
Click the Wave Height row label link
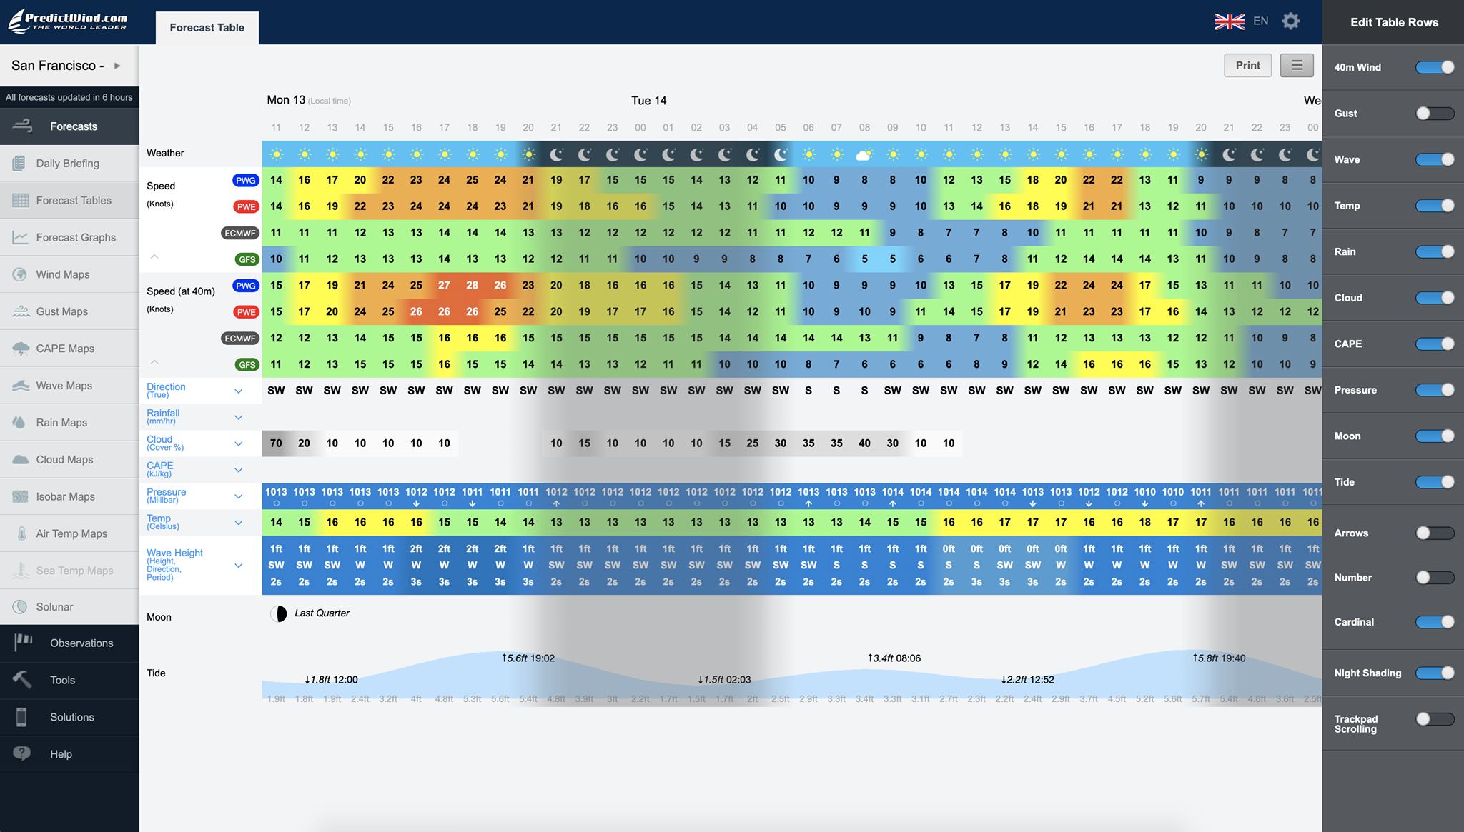pyautogui.click(x=174, y=564)
